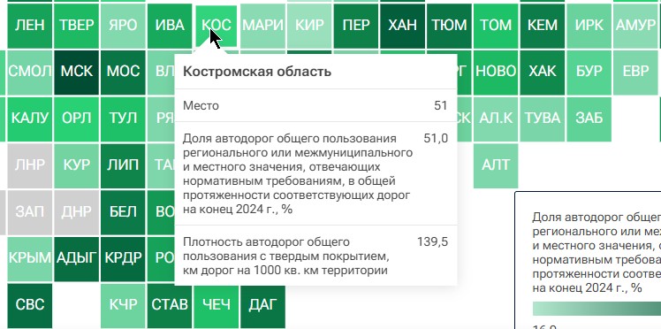The width and height of the screenshot is (661, 329).
Task: Pick the ЕВР region tile
Action: pyautogui.click(x=635, y=73)
